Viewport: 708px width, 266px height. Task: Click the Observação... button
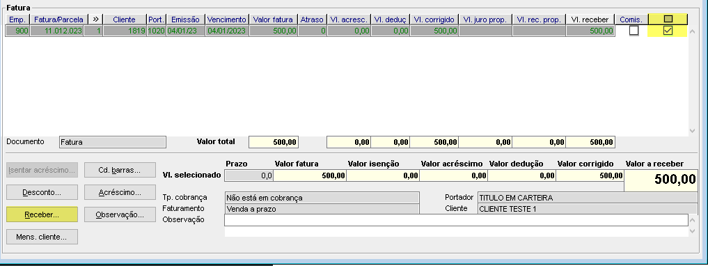click(x=120, y=214)
